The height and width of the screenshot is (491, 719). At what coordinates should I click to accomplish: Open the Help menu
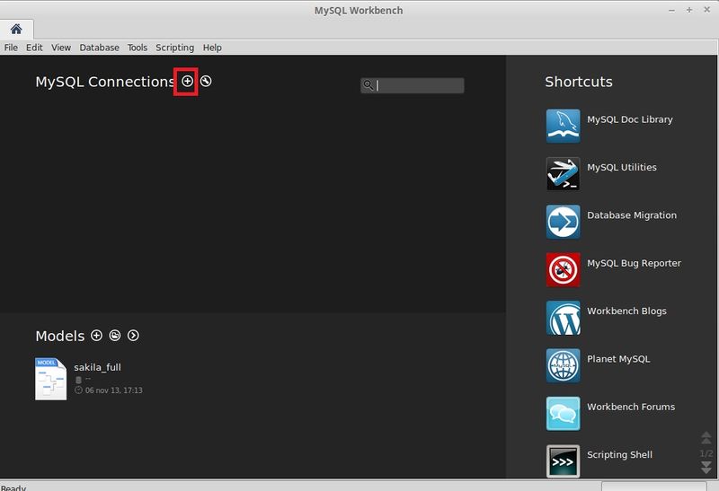click(212, 48)
